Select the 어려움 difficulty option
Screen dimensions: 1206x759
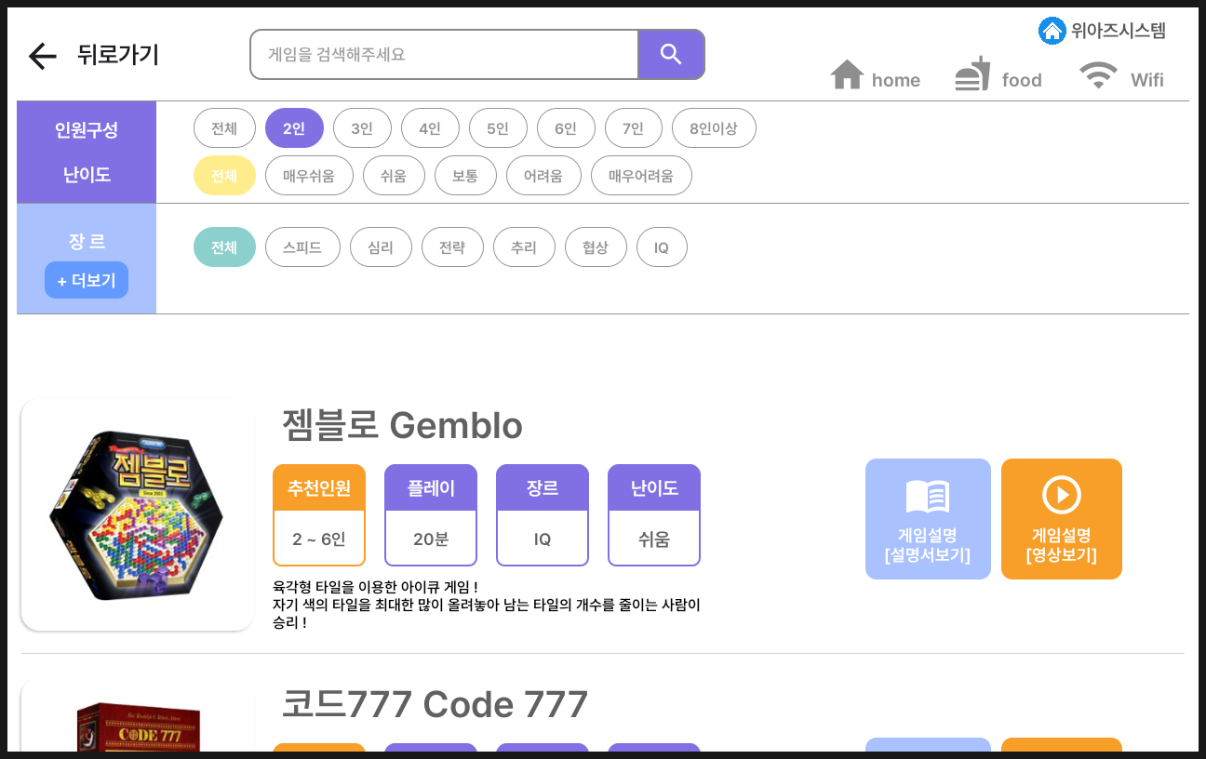543,176
